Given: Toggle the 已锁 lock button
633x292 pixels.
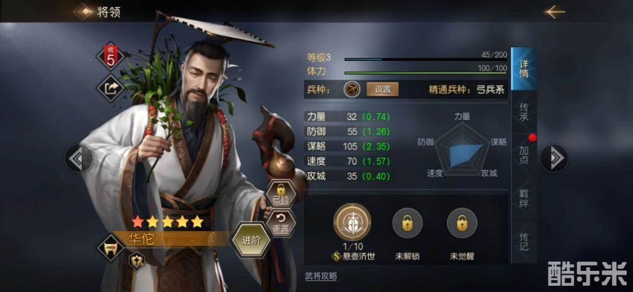Looking at the screenshot, I should [281, 193].
